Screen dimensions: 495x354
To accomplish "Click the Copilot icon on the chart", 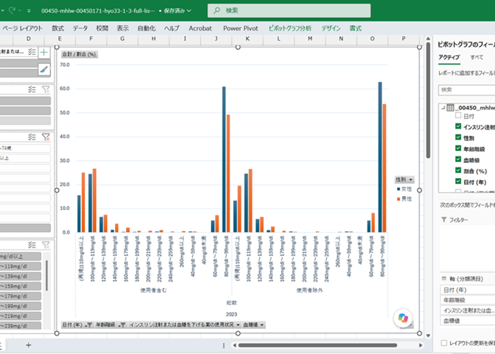I will 403,318.
